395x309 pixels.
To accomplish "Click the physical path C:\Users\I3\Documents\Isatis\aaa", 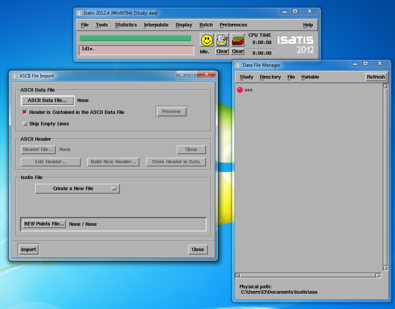I will point(279,292).
